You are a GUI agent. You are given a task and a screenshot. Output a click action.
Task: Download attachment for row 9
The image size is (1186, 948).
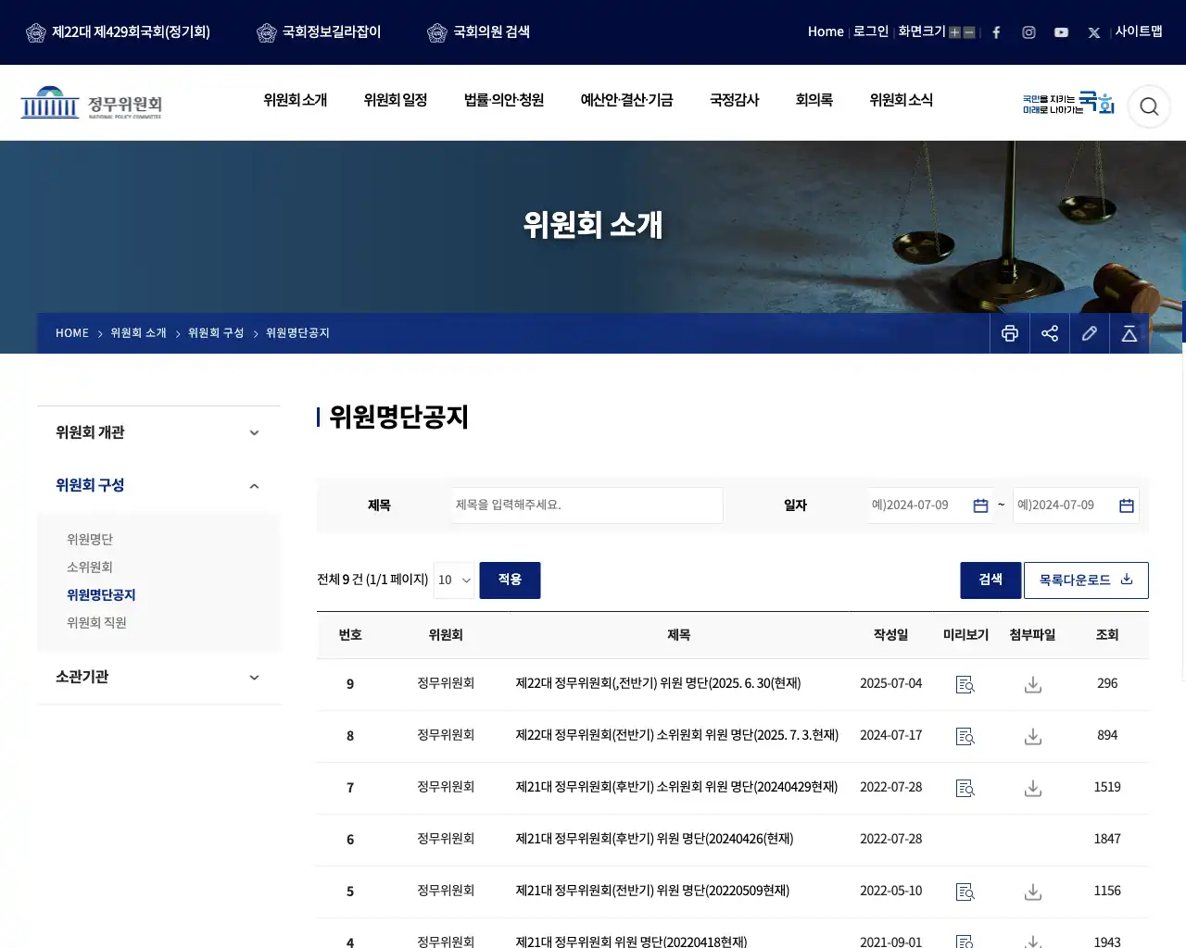(x=1033, y=684)
